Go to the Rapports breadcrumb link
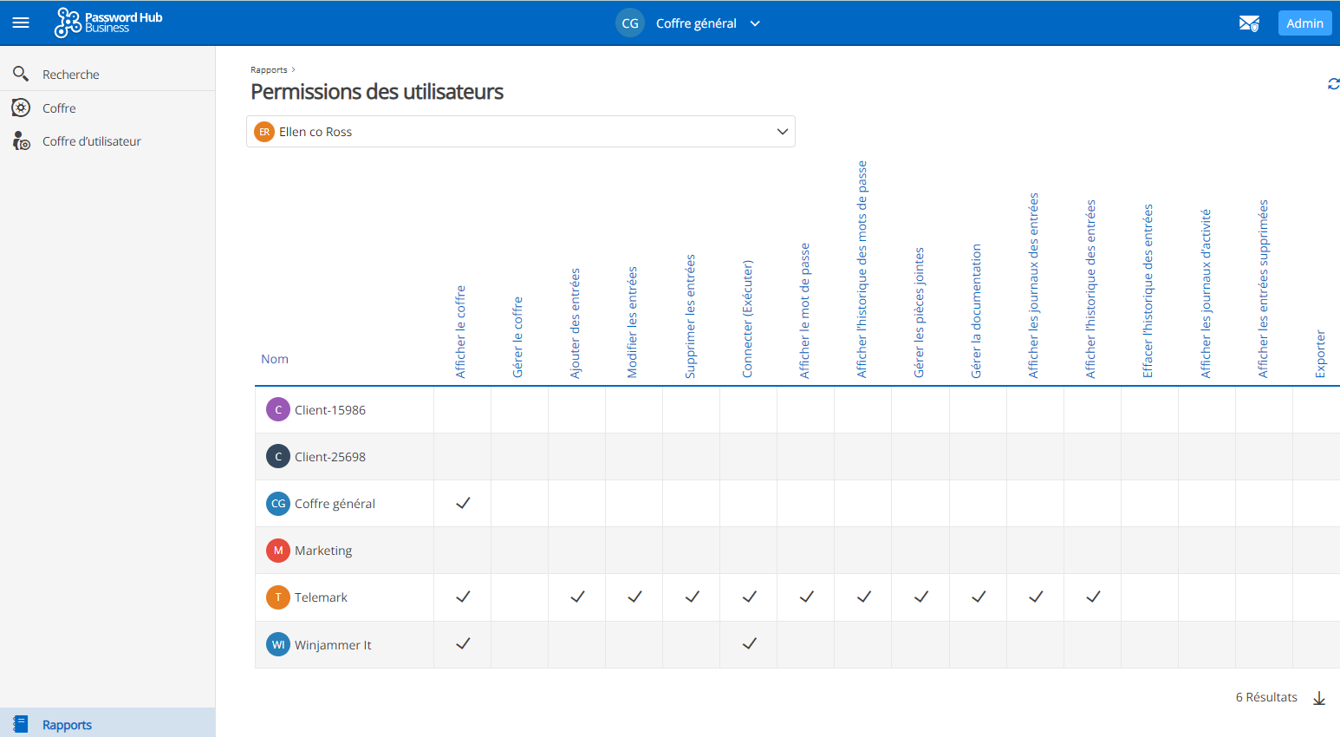Viewport: 1340px width, 737px height. coord(269,70)
